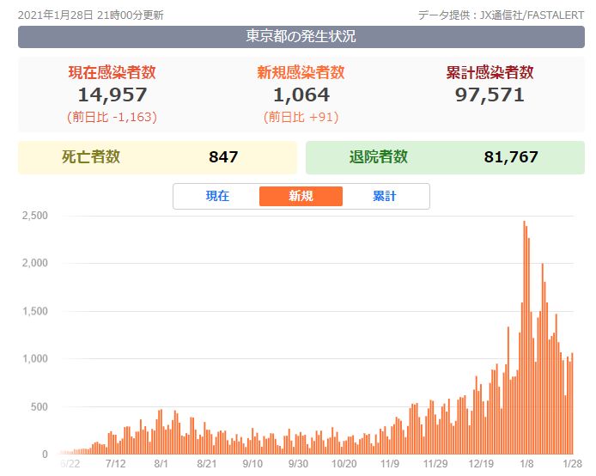Click the 退院者数 label
The image size is (596, 476).
(x=378, y=156)
